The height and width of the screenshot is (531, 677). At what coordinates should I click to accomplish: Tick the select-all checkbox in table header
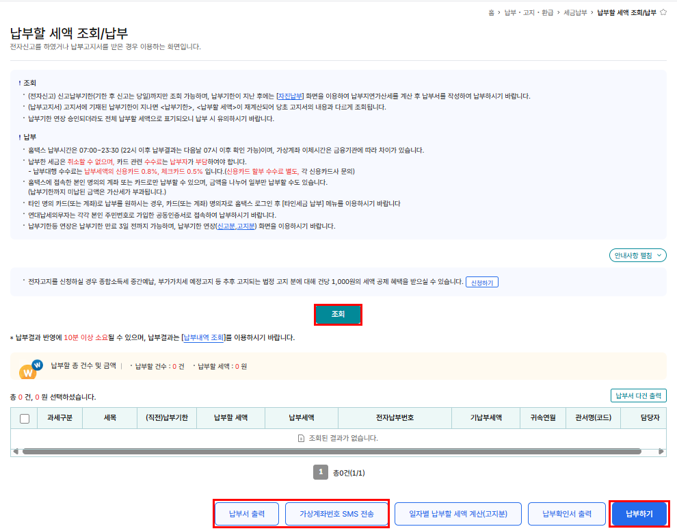pyautogui.click(x=25, y=418)
